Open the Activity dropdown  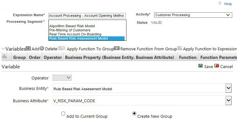[x=193, y=15]
